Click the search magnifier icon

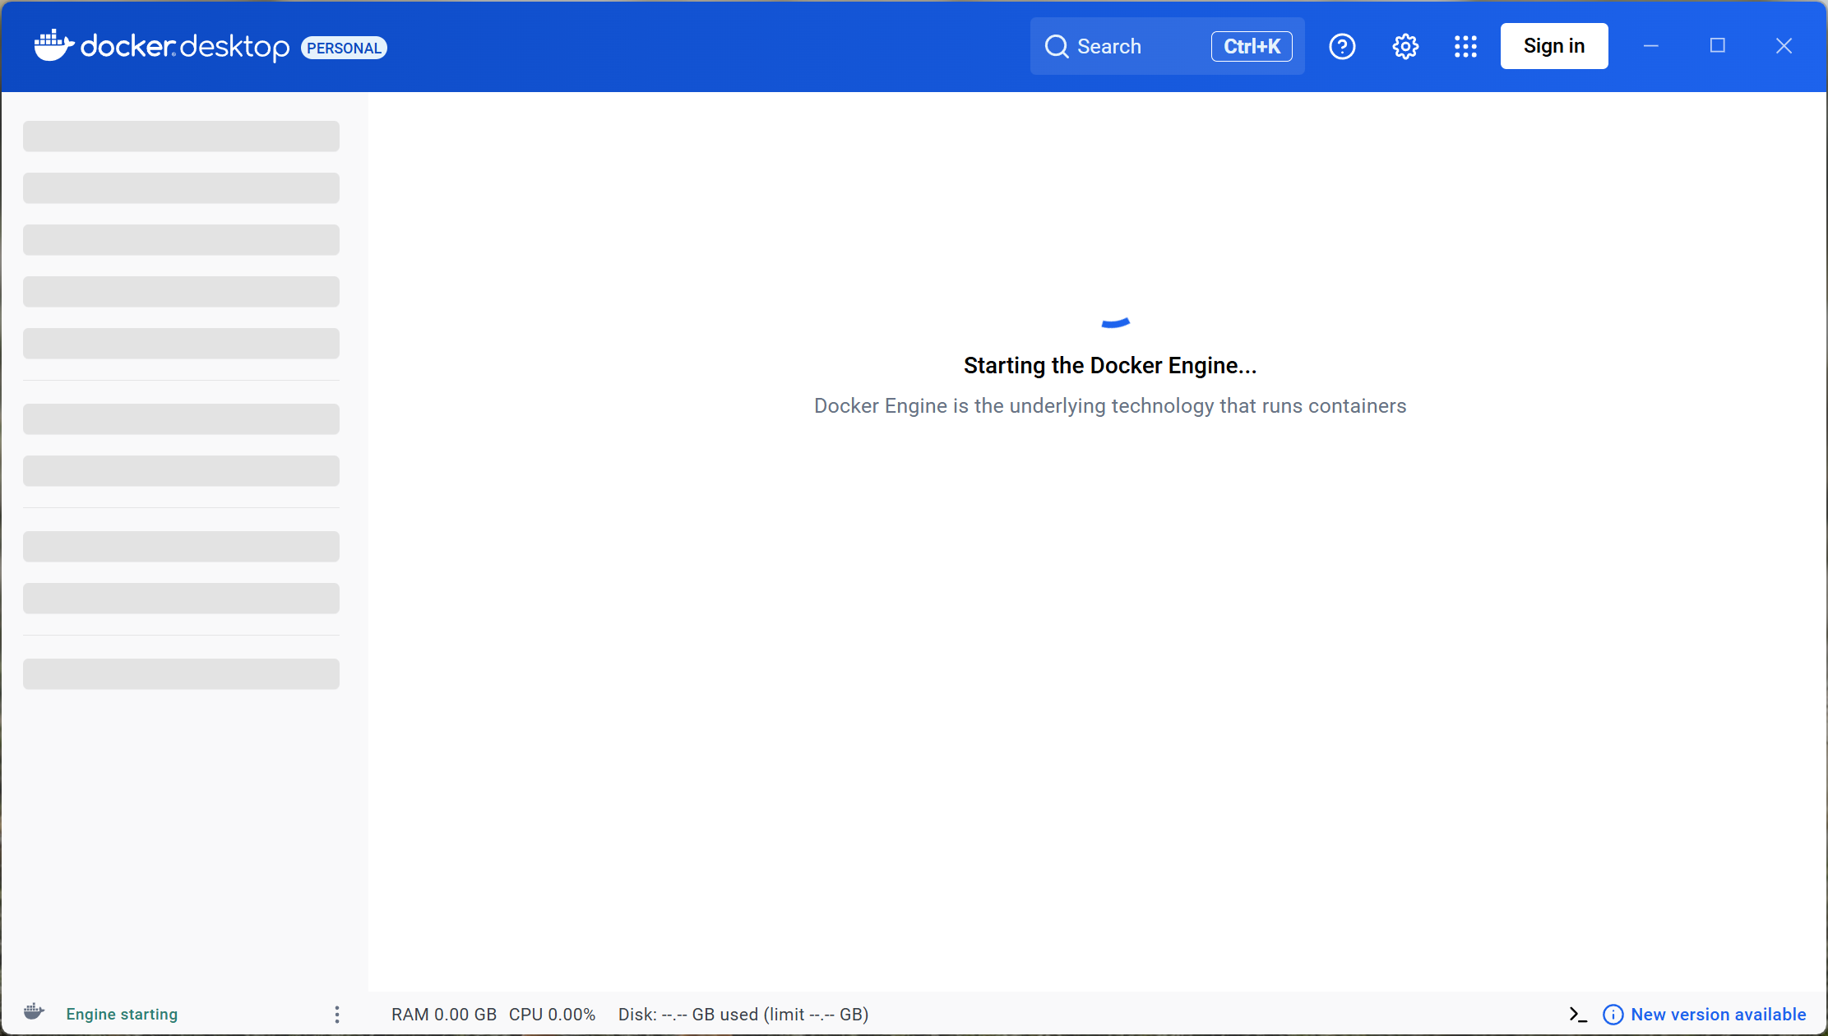click(1057, 46)
